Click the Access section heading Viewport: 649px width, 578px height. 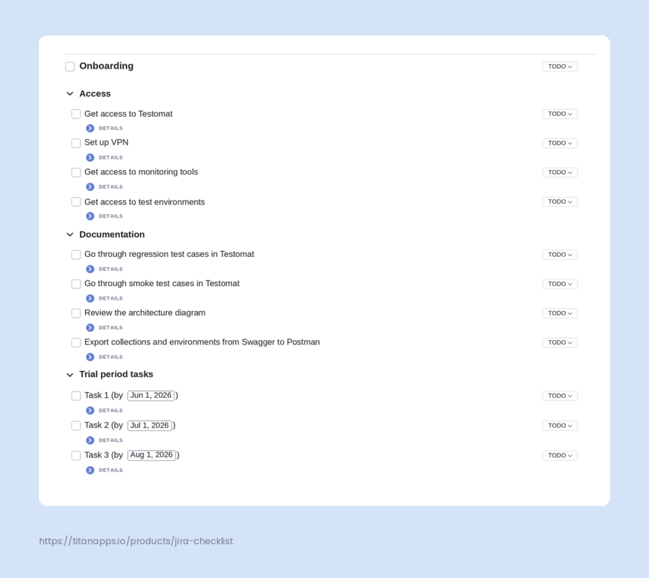[x=95, y=94]
